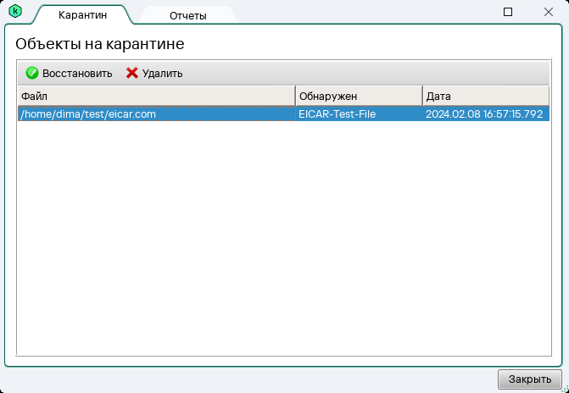Click the Kaspersky logo in title bar
The width and height of the screenshot is (569, 393).
click(14, 11)
